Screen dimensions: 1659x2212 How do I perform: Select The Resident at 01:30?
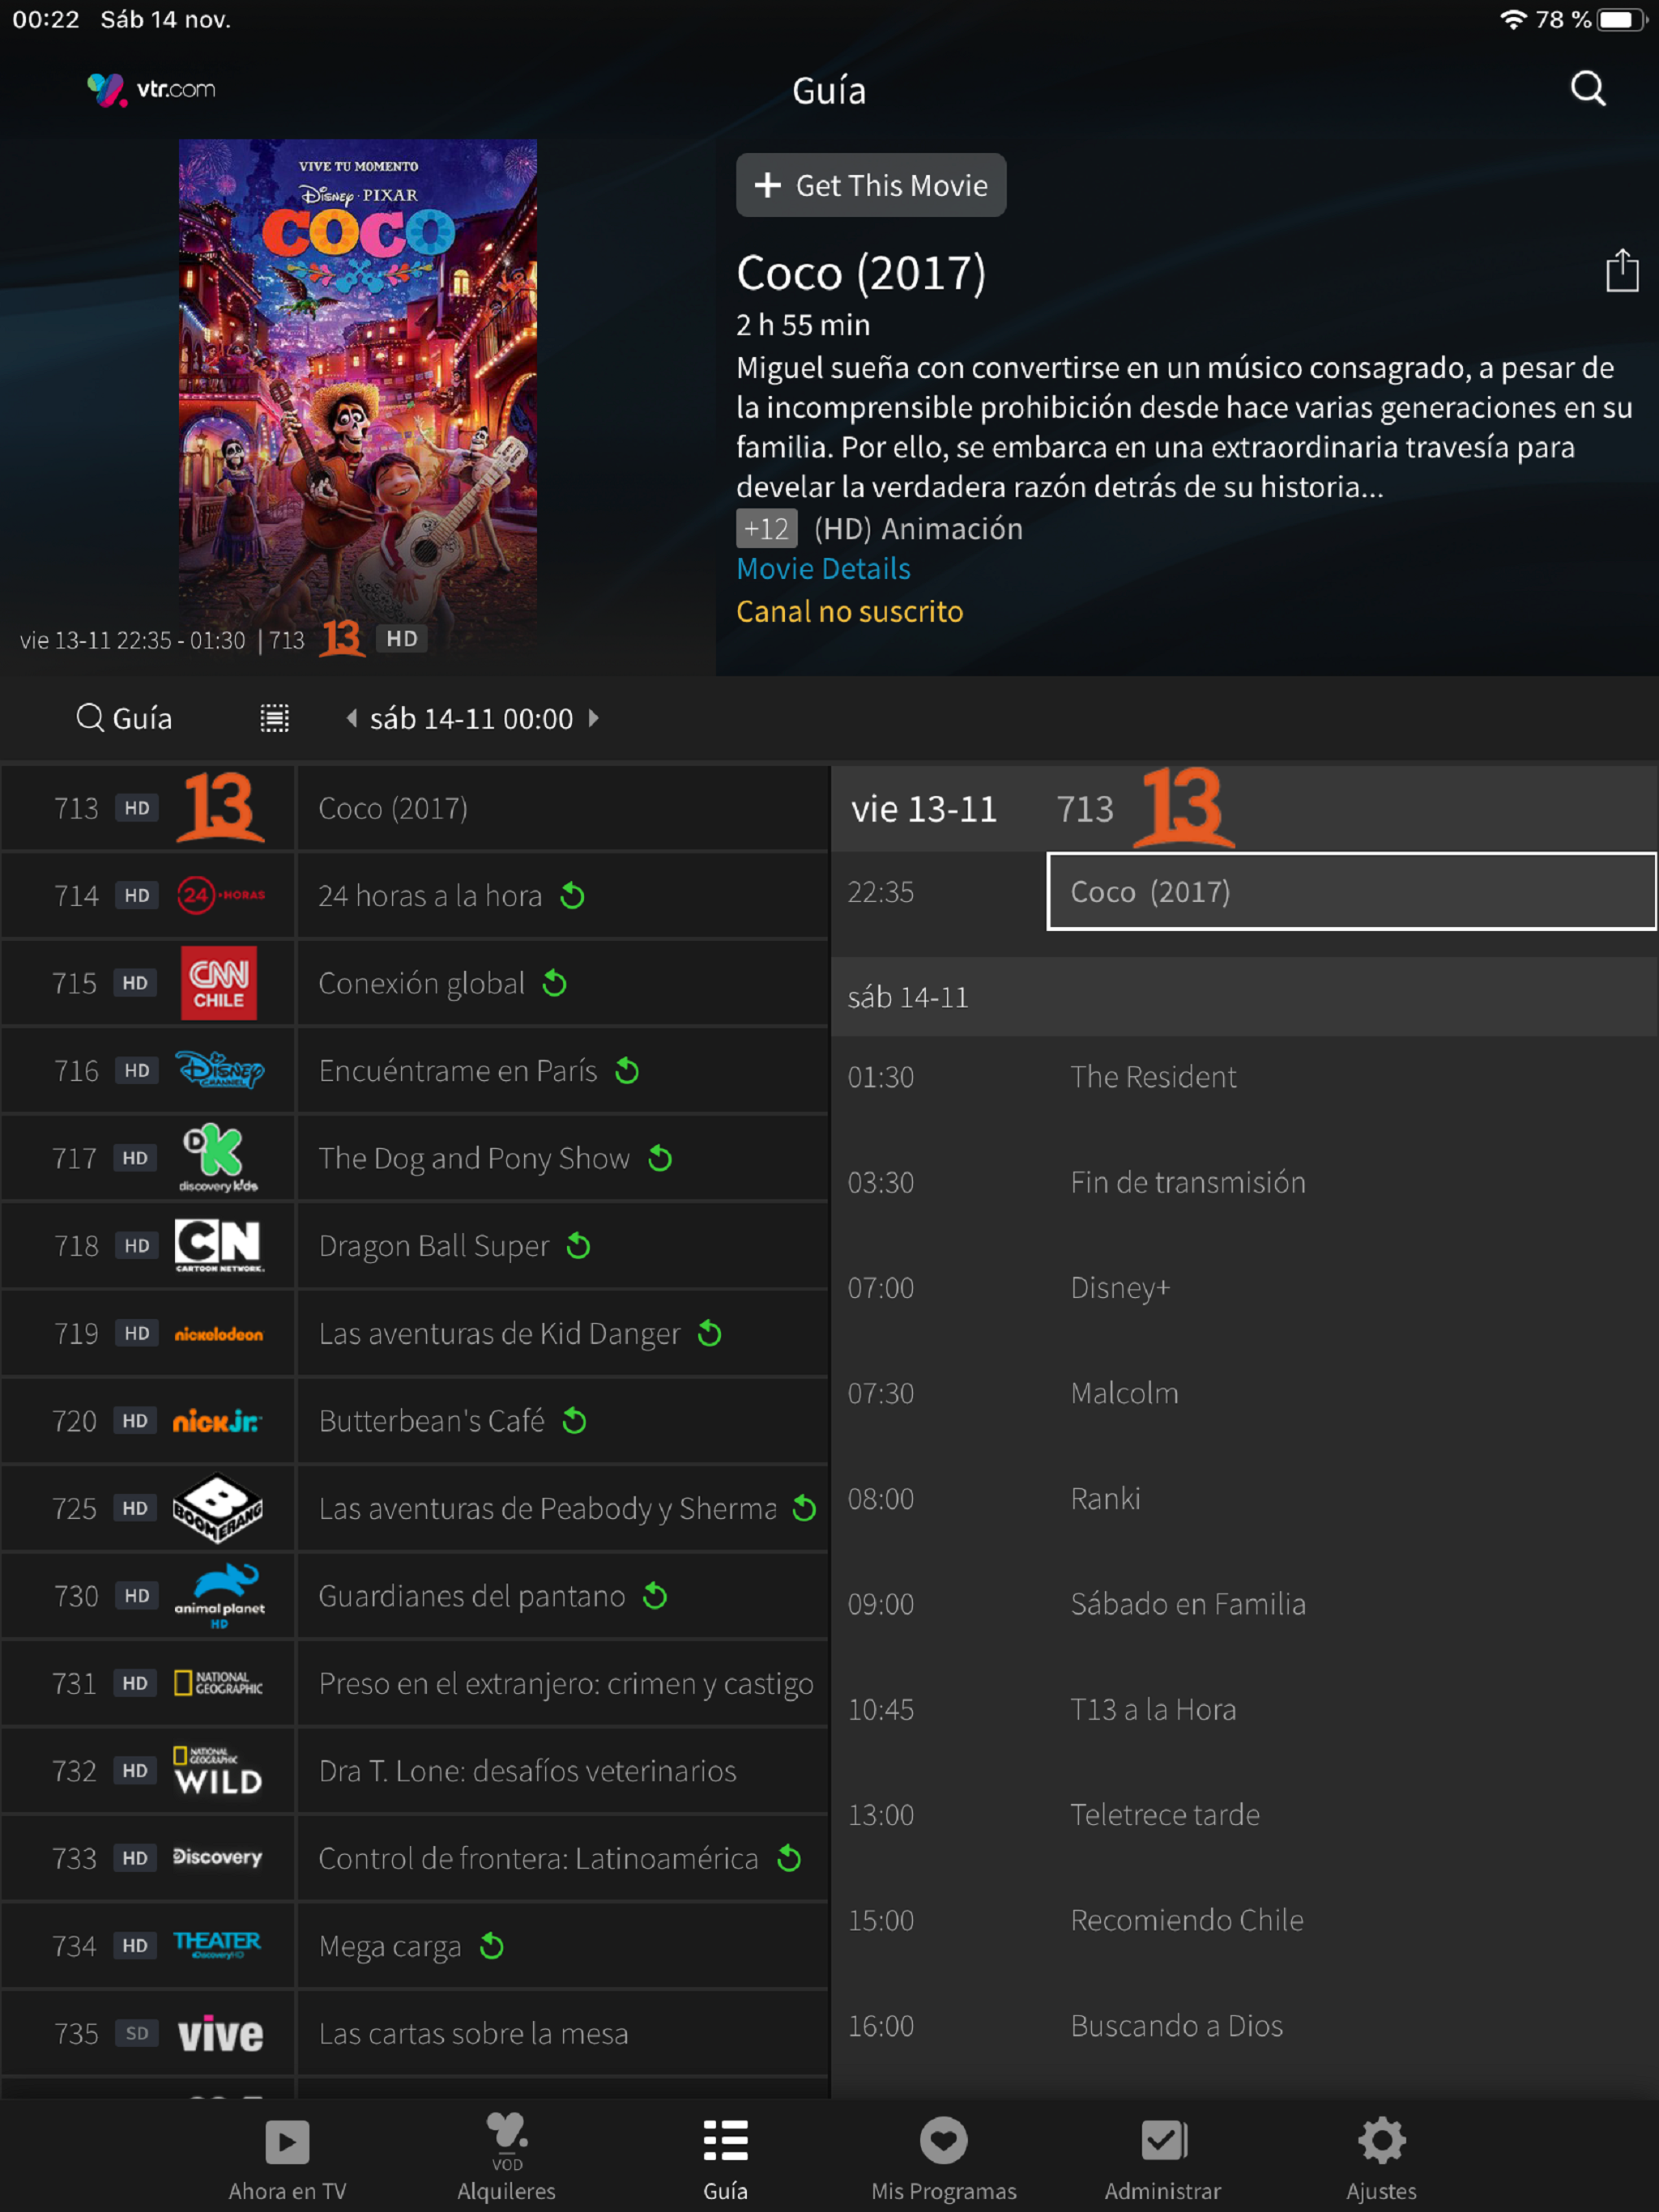pos(1153,1077)
